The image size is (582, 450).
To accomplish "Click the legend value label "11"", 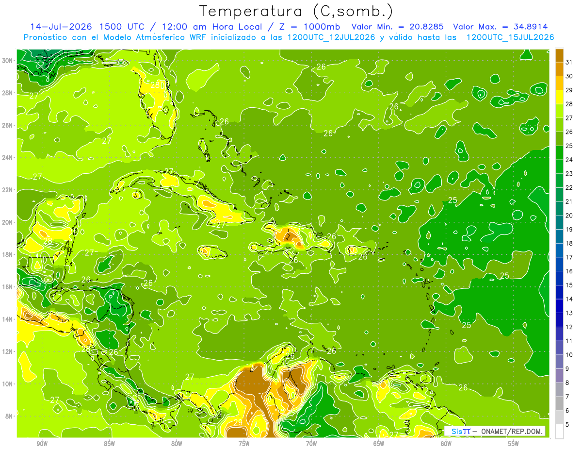I will pyautogui.click(x=569, y=341).
